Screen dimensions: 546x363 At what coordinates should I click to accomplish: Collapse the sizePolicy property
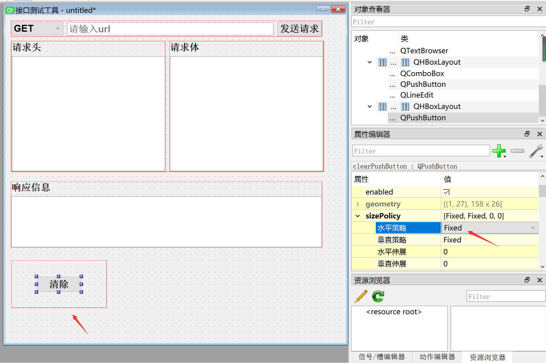[358, 216]
